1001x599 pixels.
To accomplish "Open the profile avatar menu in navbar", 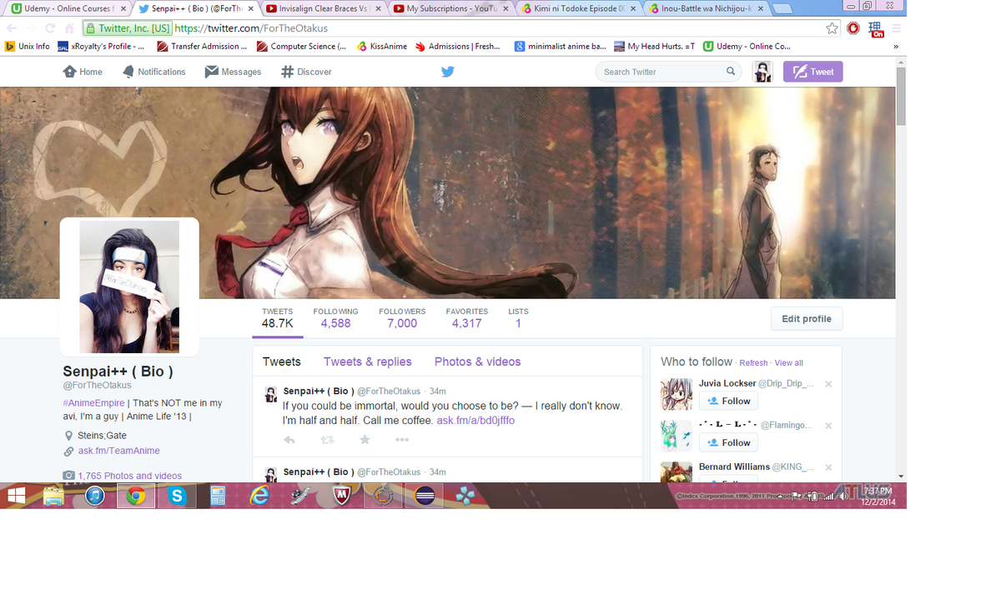I will 762,72.
